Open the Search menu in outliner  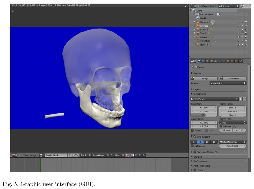pos(212,6)
